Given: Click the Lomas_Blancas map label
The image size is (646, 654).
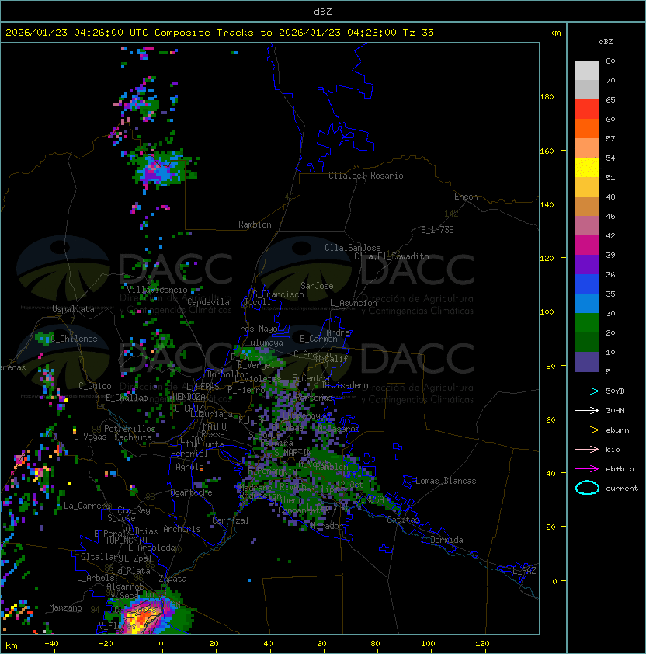Looking at the screenshot, I should coord(446,481).
